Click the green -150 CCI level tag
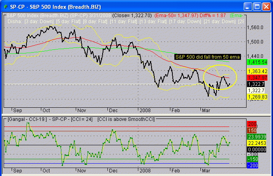273x176 pixels. (253, 159)
